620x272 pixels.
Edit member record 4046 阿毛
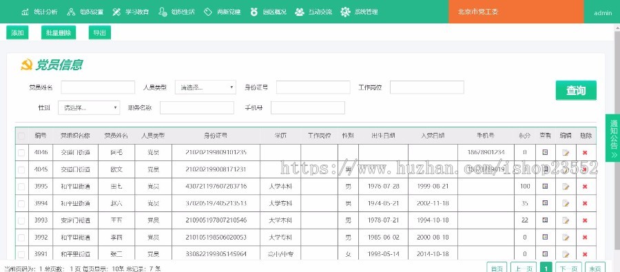pos(566,153)
